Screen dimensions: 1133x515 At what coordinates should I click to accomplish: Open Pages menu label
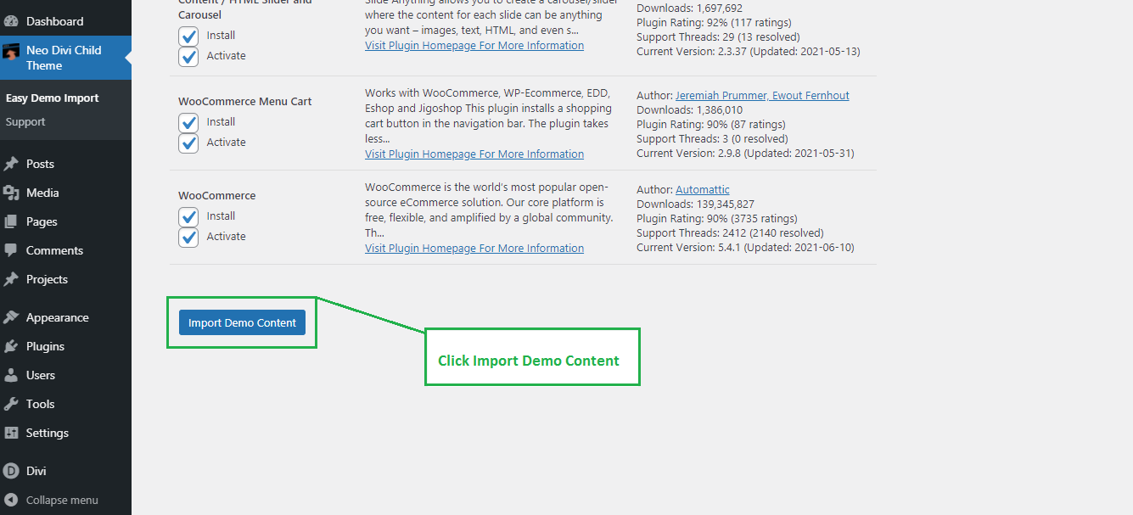point(42,221)
